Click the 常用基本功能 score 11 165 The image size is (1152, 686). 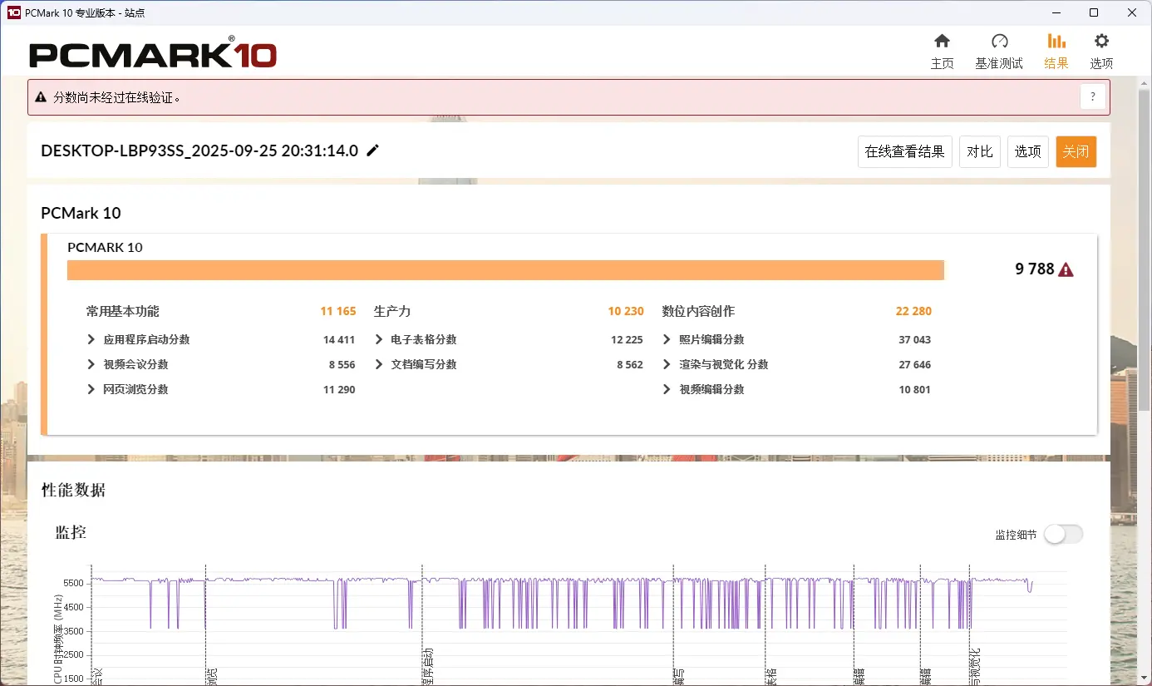pos(338,312)
